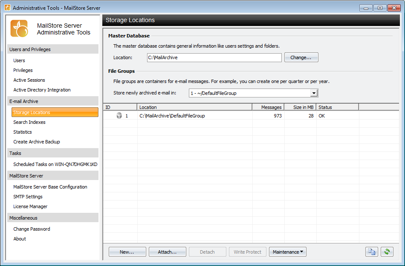The width and height of the screenshot is (405, 266).
Task: Click the master database Location field
Action: tap(214, 57)
